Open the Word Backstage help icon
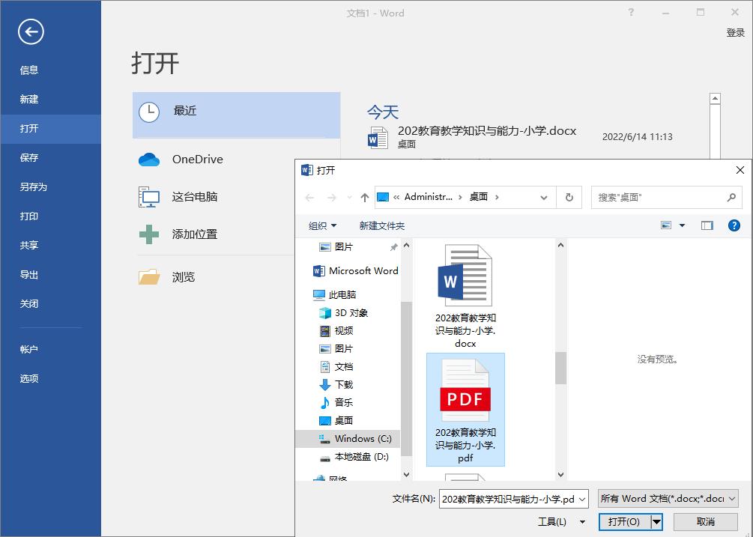This screenshot has height=537, width=753. (632, 13)
